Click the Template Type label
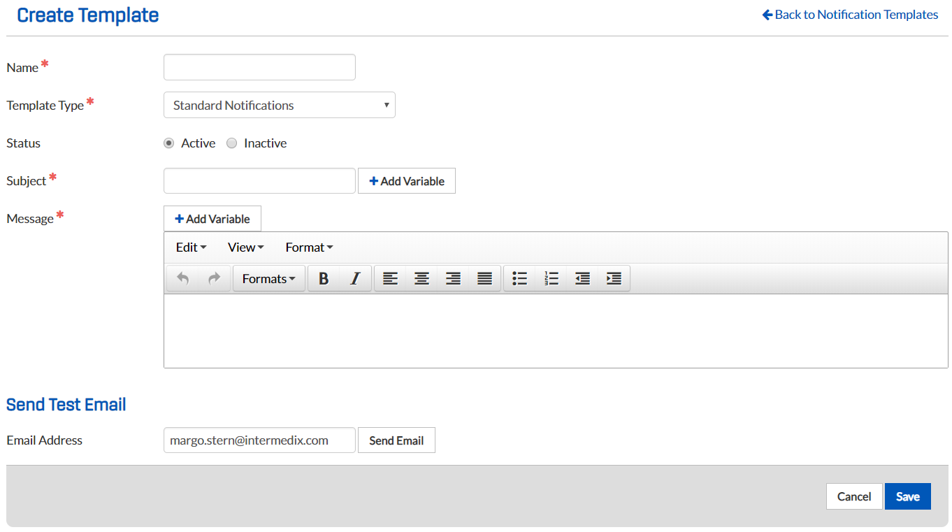The image size is (952, 532). (x=45, y=106)
